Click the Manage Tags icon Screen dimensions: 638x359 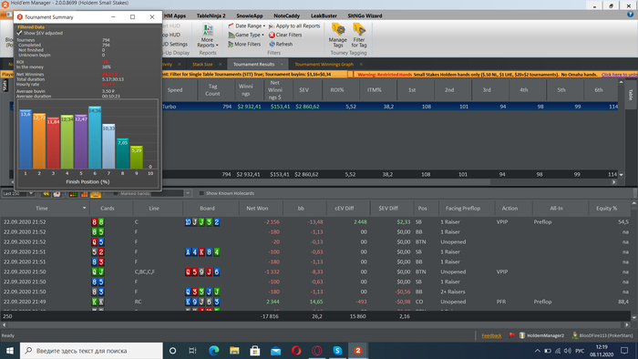click(x=338, y=30)
